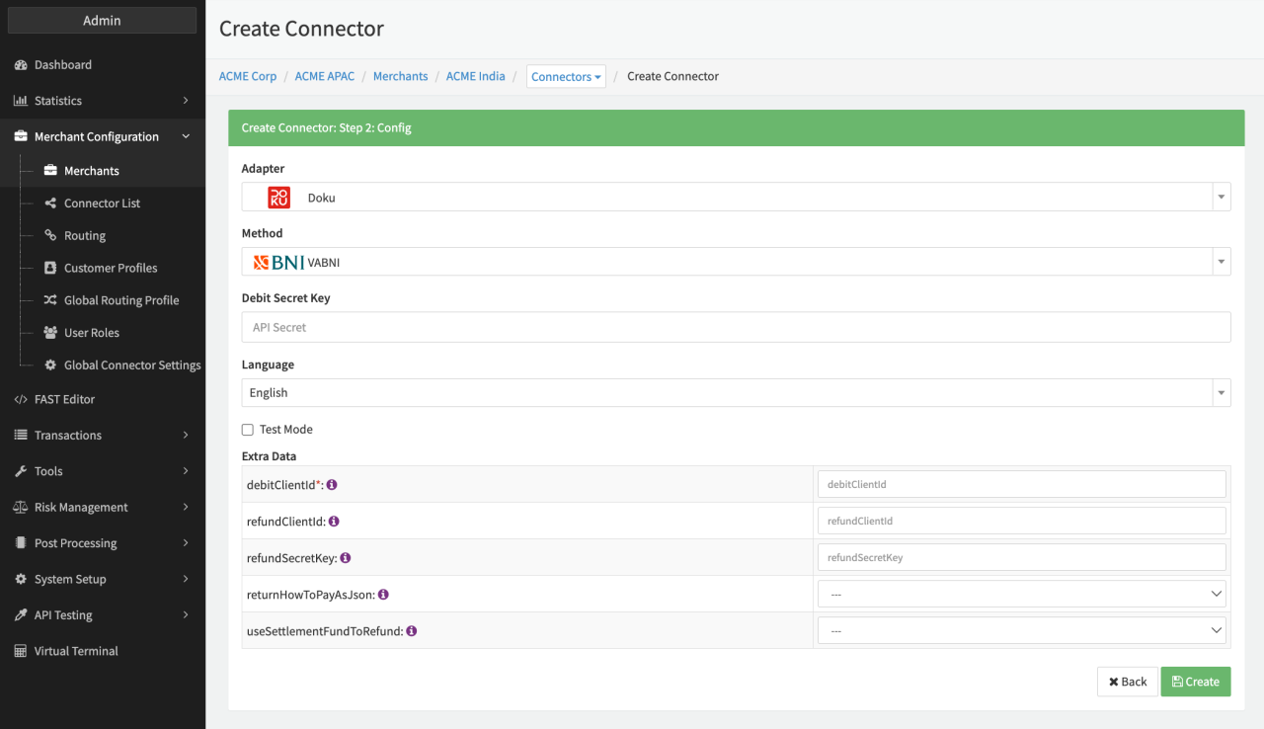Click the API Testing rocket icon
This screenshot has height=729, width=1264.
[21, 615]
